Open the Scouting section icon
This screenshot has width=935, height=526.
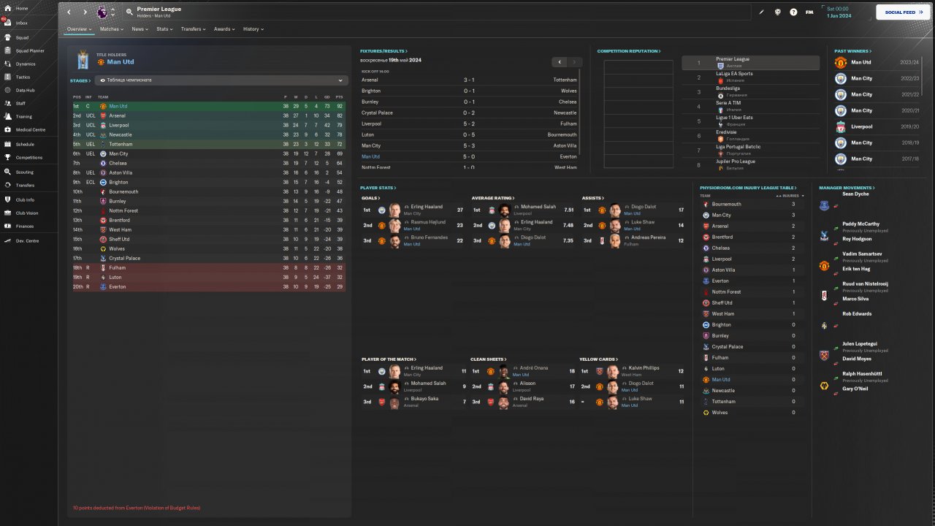click(8, 172)
